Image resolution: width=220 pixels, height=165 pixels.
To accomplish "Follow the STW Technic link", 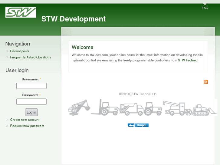I will click(x=188, y=60).
